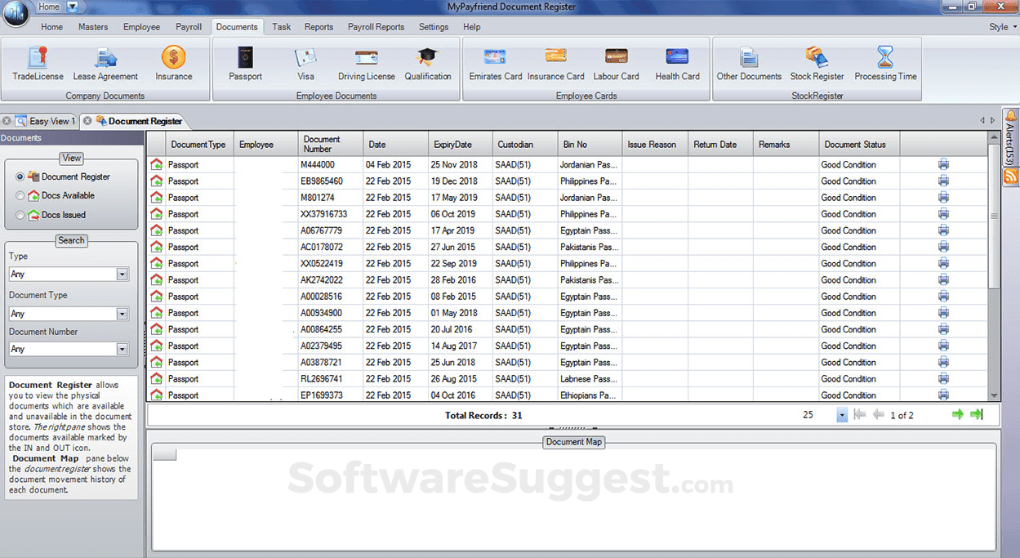The width and height of the screenshot is (1020, 558).
Task: Jump to last page green arrow
Action: pyautogui.click(x=977, y=414)
